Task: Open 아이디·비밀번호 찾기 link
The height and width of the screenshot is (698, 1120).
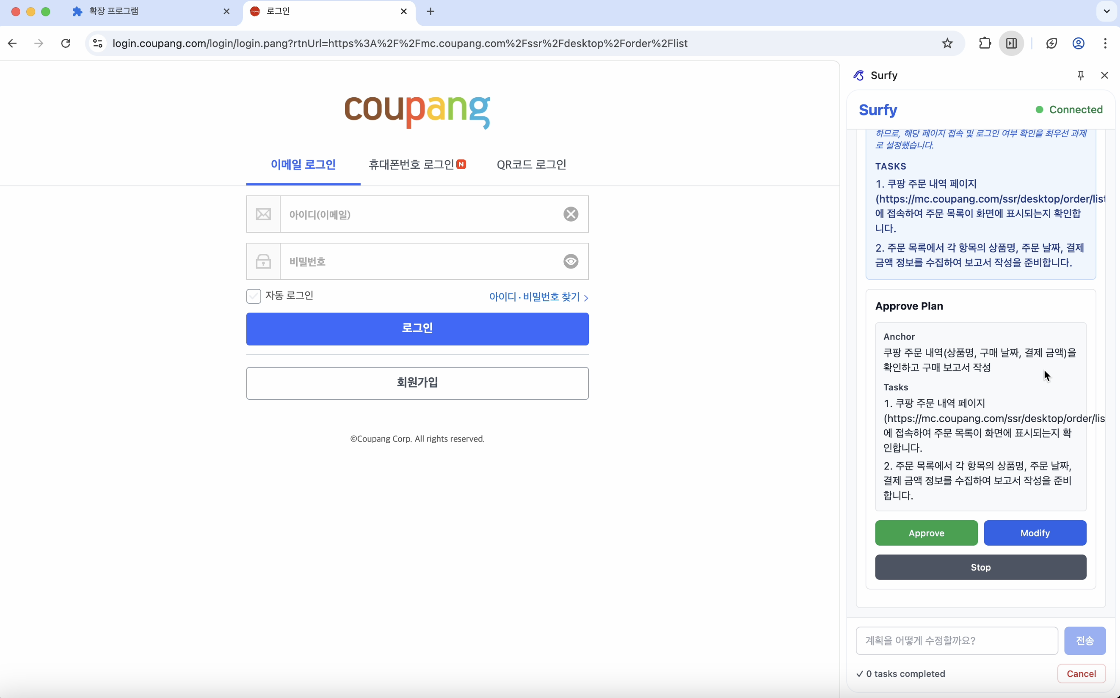Action: click(x=538, y=297)
